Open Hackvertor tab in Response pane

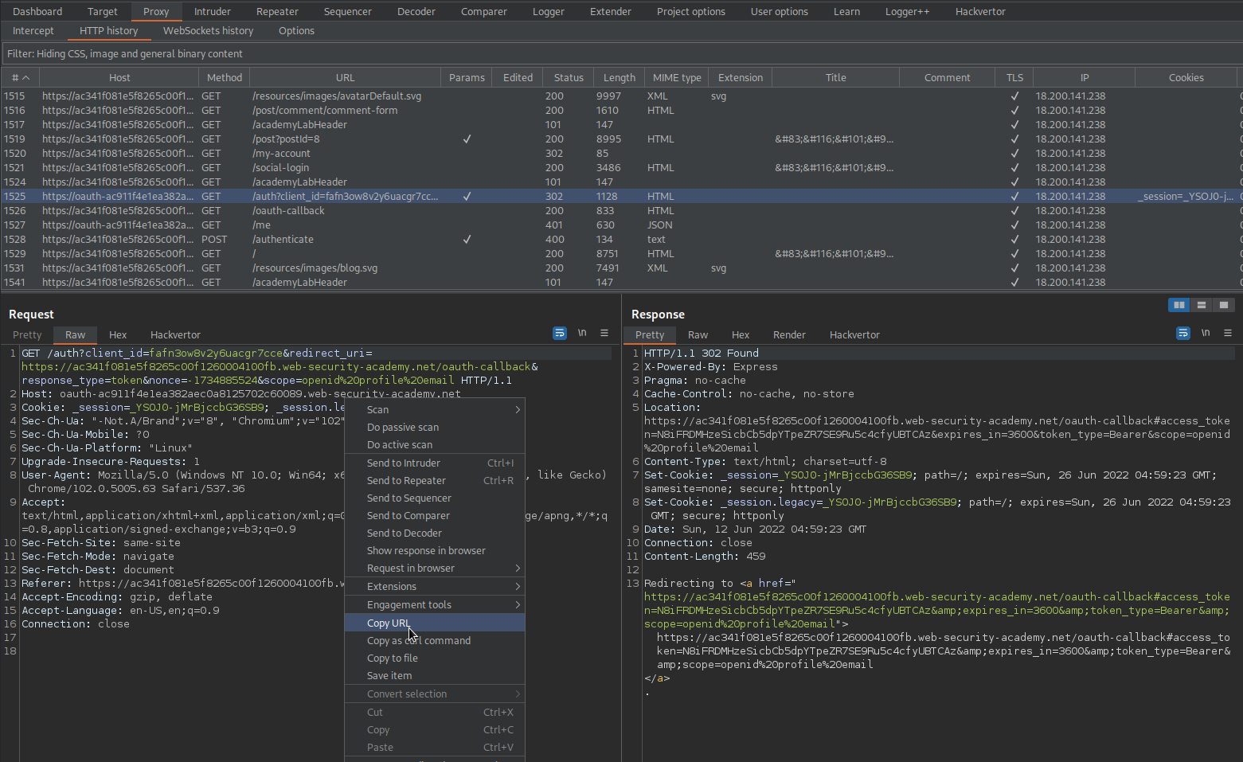(854, 334)
